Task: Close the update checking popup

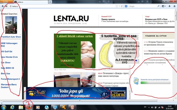Action: [x=174, y=66]
